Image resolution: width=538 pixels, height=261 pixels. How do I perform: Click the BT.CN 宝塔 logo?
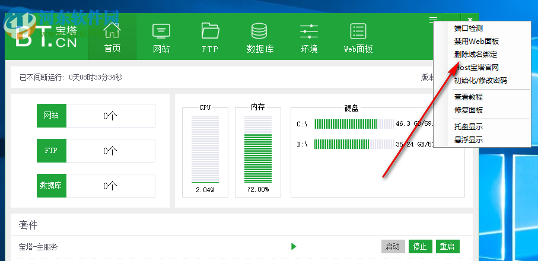[x=46, y=36]
